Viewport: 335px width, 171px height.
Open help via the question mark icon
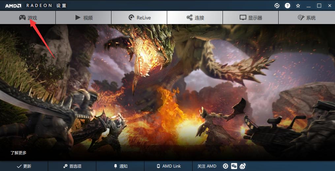288,6
